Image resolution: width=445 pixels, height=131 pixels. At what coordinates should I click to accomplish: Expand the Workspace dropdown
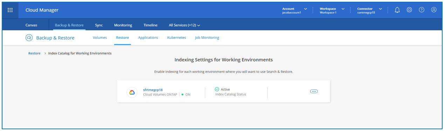(x=332, y=10)
